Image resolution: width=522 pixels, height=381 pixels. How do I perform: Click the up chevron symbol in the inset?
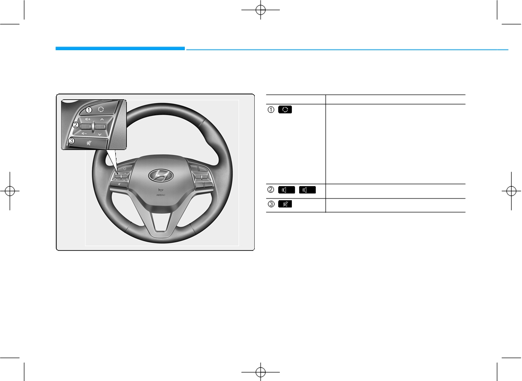coord(102,119)
